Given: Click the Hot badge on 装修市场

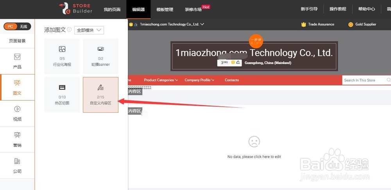Looking at the screenshot, I should 206,7.
